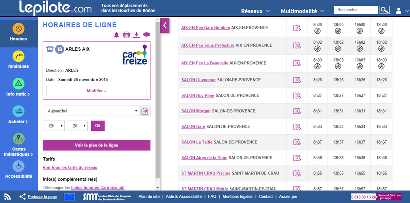Download the timetable via download icon
The height and width of the screenshot is (203, 410).
point(136,35)
